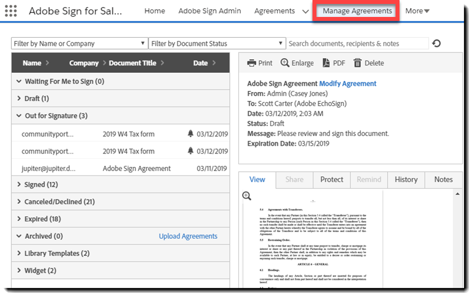This screenshot has width=469, height=293.
Task: Collapse the Archived (0) section
Action: (19, 236)
